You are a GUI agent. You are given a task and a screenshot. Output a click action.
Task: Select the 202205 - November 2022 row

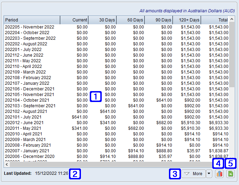30,27
